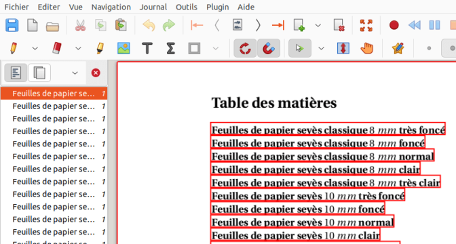Image resolution: width=456 pixels, height=244 pixels.
Task: Switch to the default tool star icon
Action: pyautogui.click(x=398, y=48)
